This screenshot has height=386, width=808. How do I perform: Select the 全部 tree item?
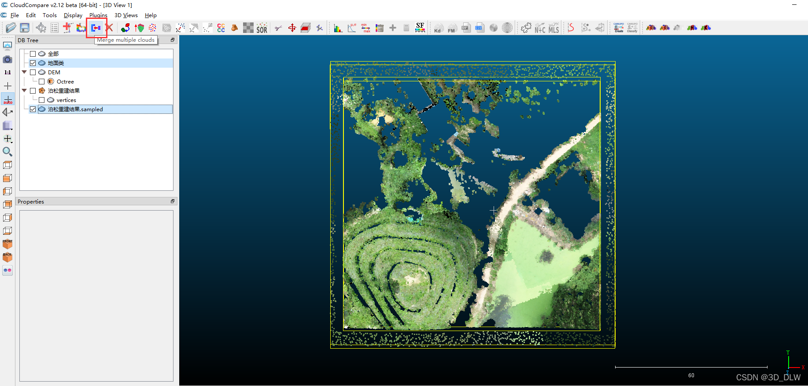(53, 54)
